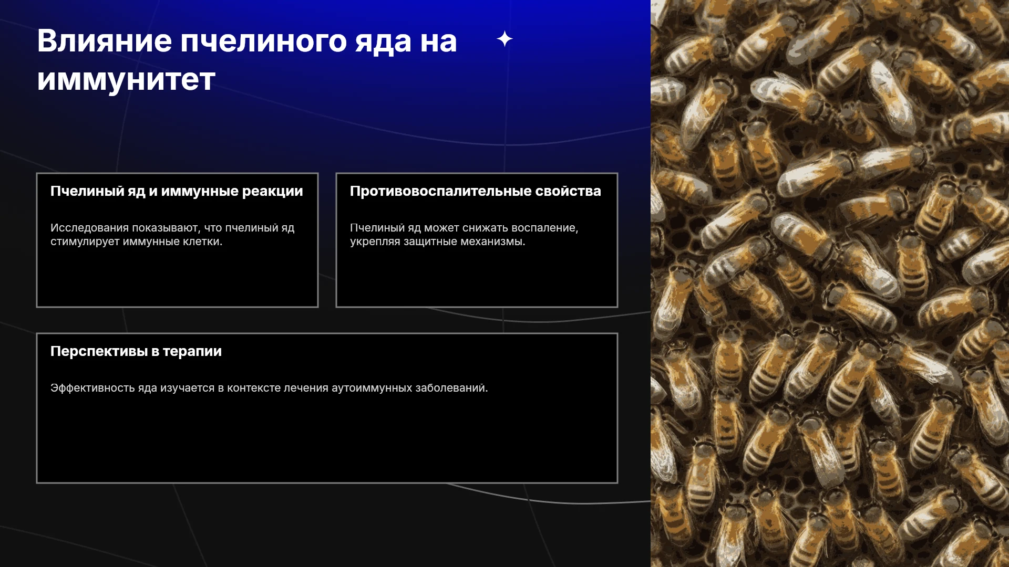Click the word "контексте" in the bottom card
Image resolution: width=1009 pixels, height=567 pixels.
[x=254, y=388]
